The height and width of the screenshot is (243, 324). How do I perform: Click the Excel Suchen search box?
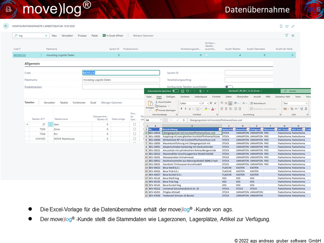click(x=295, y=91)
